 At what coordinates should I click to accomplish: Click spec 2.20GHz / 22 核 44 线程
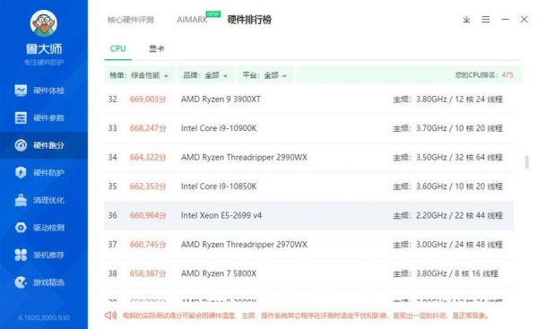459,215
